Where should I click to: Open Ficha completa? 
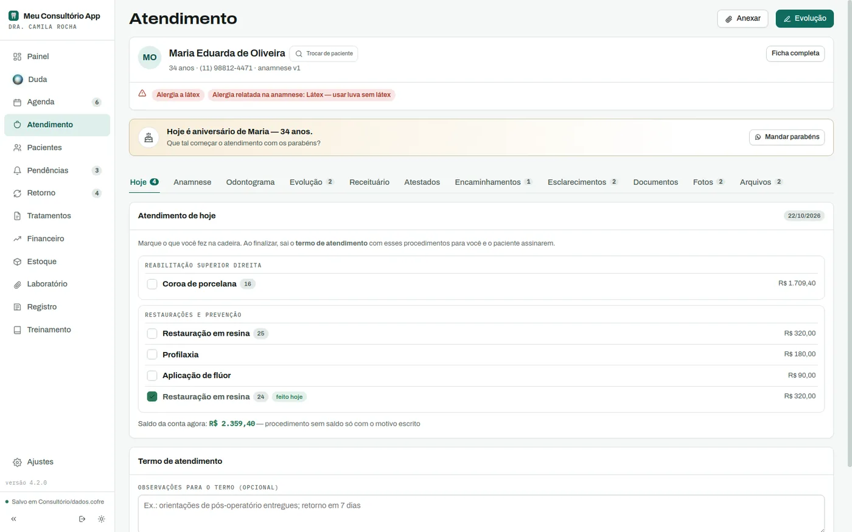pyautogui.click(x=795, y=54)
